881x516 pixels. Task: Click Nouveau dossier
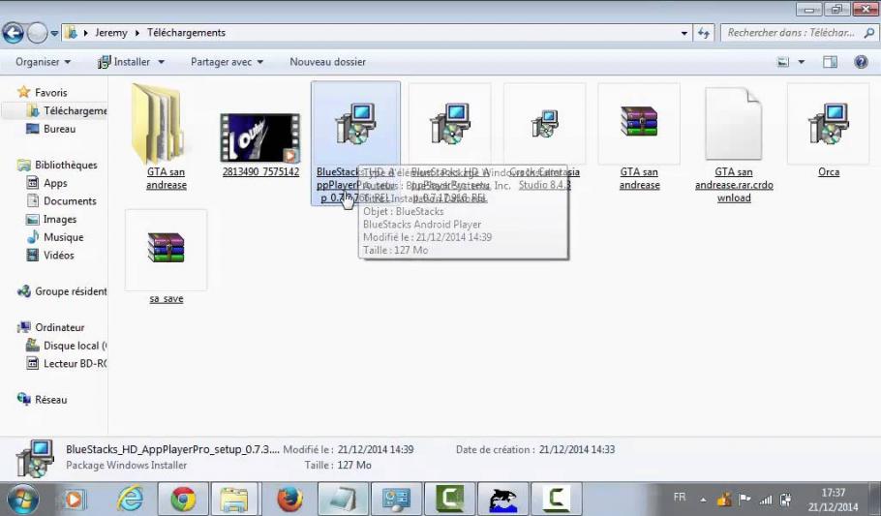point(327,62)
